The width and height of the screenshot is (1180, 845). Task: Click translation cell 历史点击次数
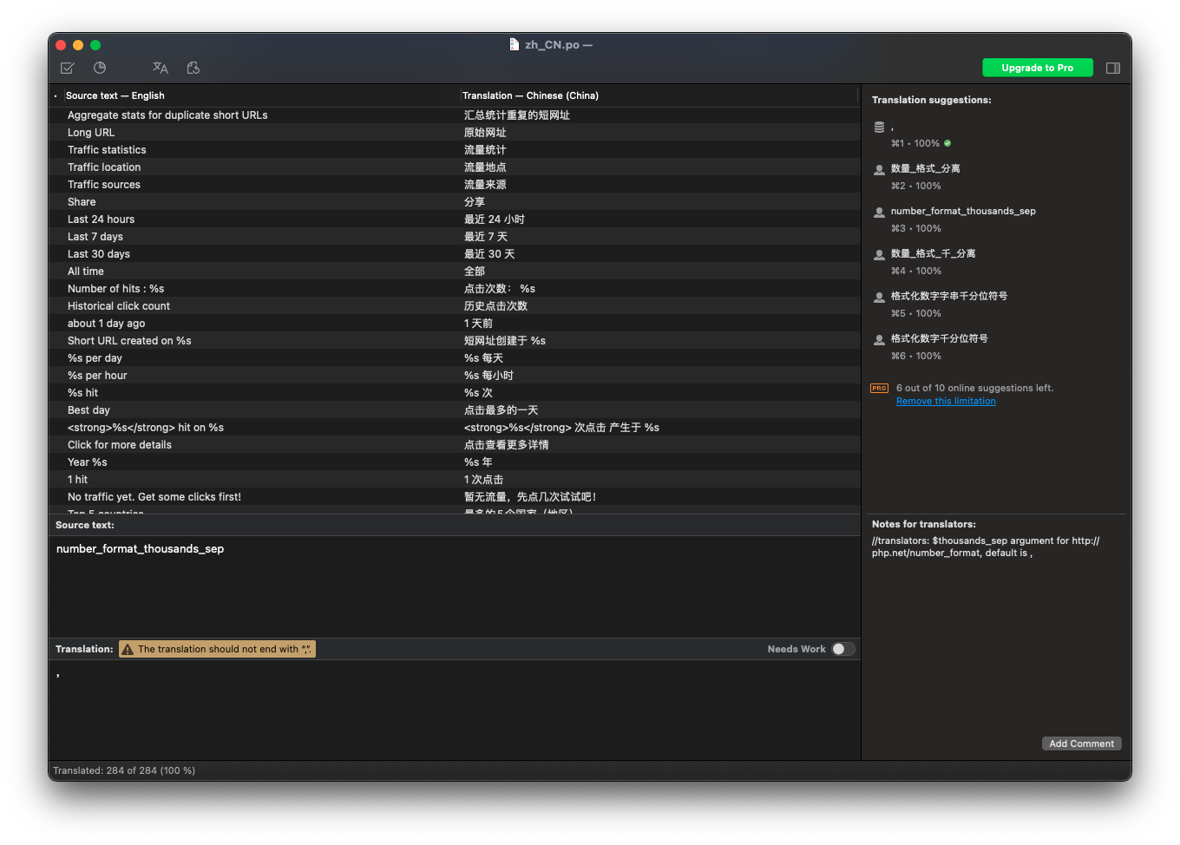495,305
